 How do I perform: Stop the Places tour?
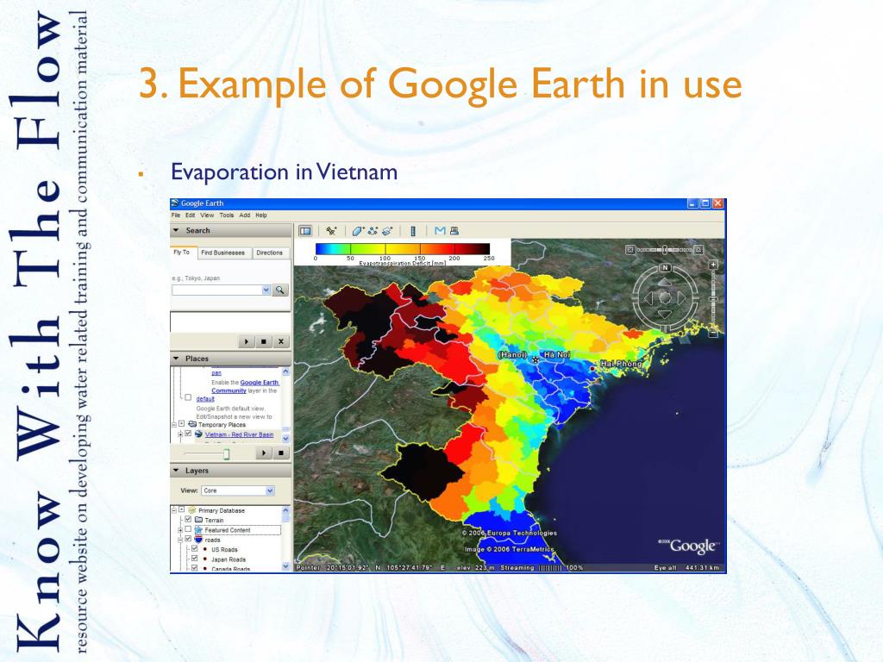tap(280, 453)
